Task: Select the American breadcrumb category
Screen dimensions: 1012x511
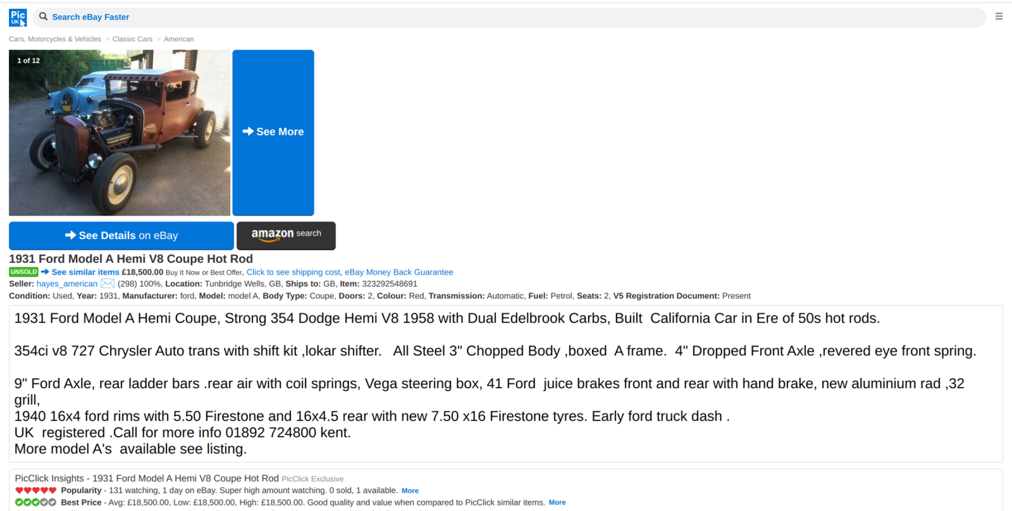Action: 179,39
